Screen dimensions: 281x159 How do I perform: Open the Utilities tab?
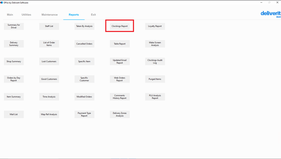26,15
